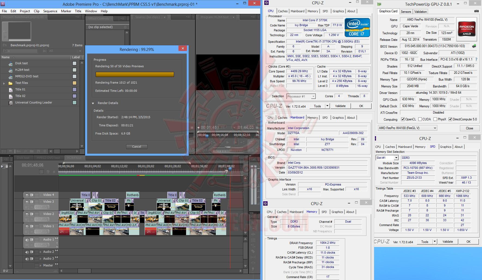Click the Disk test label color swatch
Screen dimensions: 482x280
pyautogui.click(x=74, y=63)
